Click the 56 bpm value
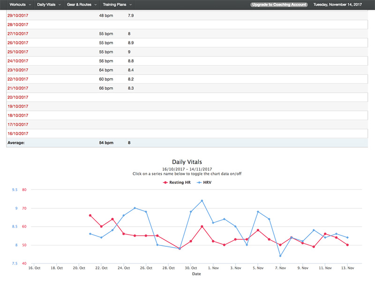Viewport: 375px width, 282px height. tap(106, 61)
